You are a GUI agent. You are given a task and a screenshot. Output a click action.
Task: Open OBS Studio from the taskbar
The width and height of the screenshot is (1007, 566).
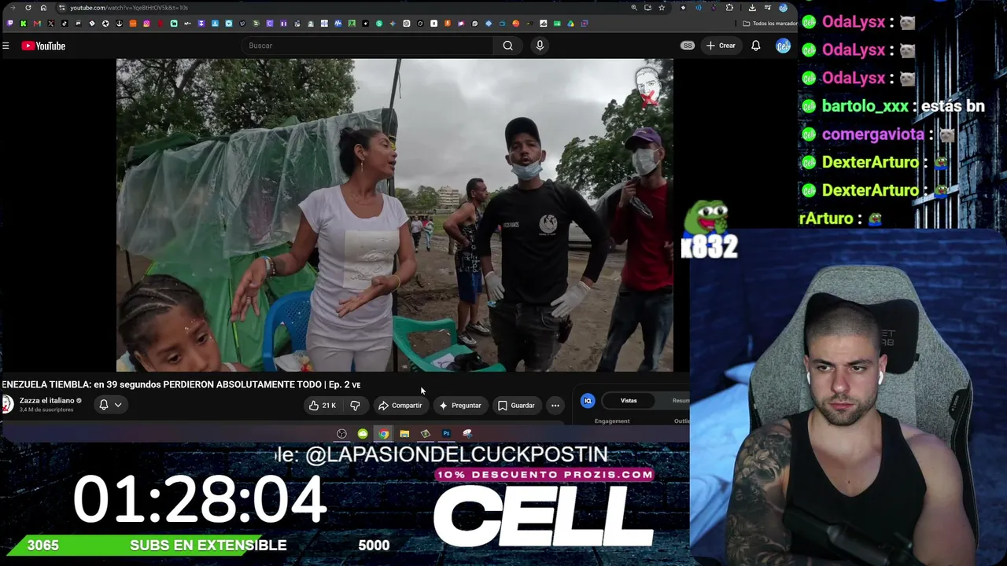pyautogui.click(x=341, y=434)
